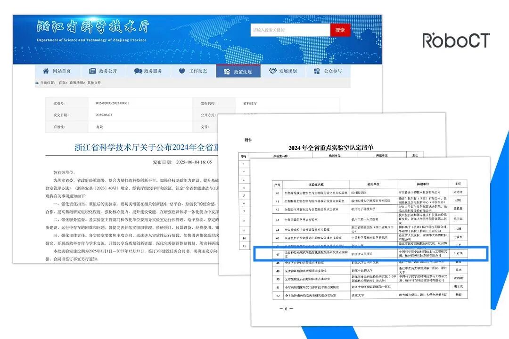Select the 政策法规 menu icon
Viewport: 509px width, 339px height.
tap(226, 71)
